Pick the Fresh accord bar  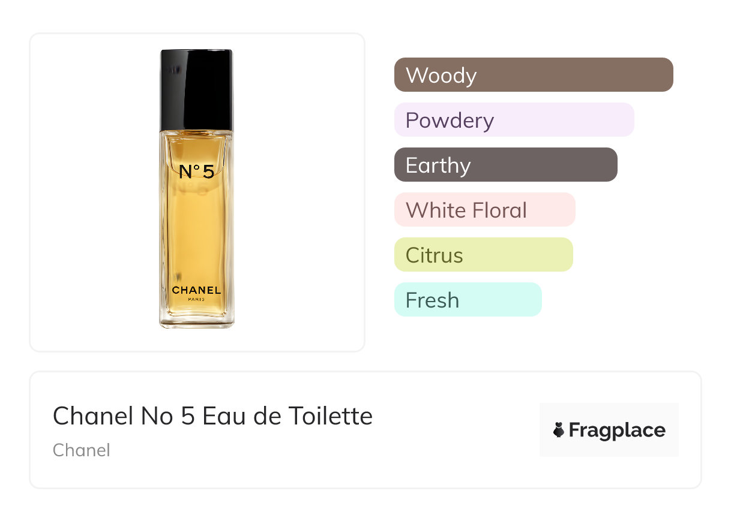[x=468, y=300]
